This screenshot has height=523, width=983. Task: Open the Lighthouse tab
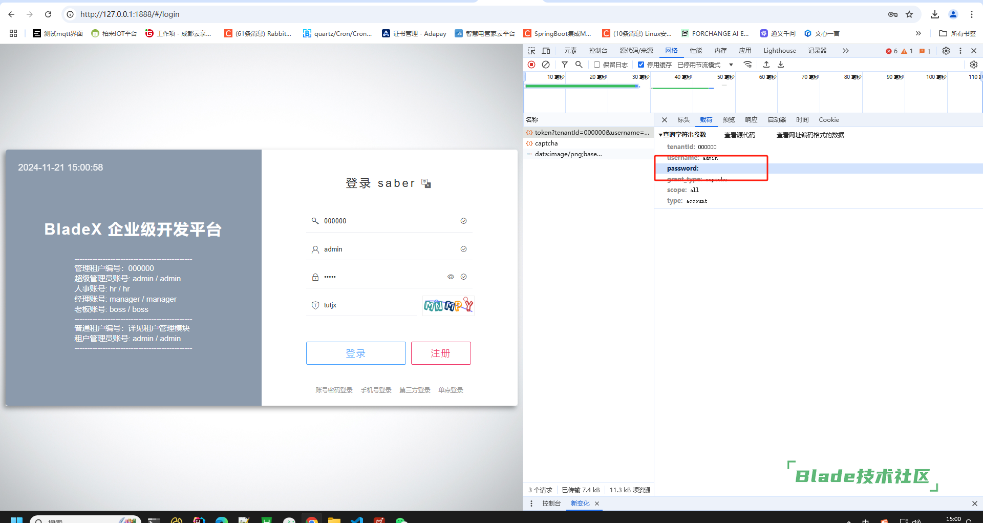pyautogui.click(x=780, y=51)
